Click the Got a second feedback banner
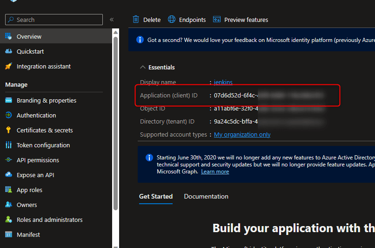This screenshot has height=248, width=375. pyautogui.click(x=252, y=40)
